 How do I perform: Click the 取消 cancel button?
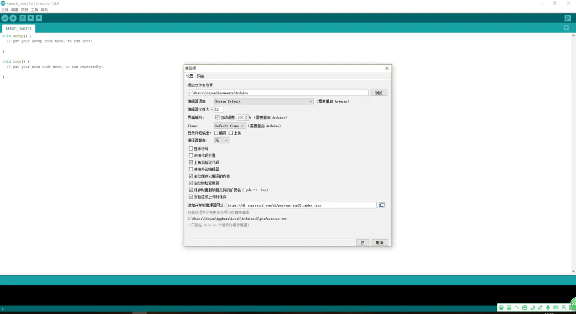pyautogui.click(x=380, y=243)
